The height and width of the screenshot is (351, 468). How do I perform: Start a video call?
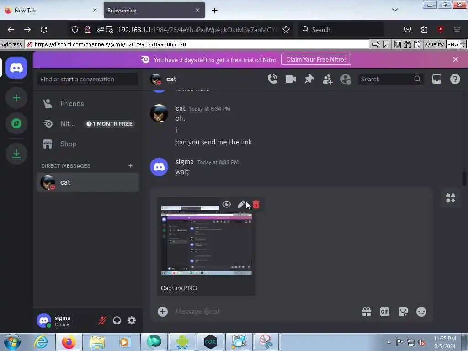pos(290,79)
